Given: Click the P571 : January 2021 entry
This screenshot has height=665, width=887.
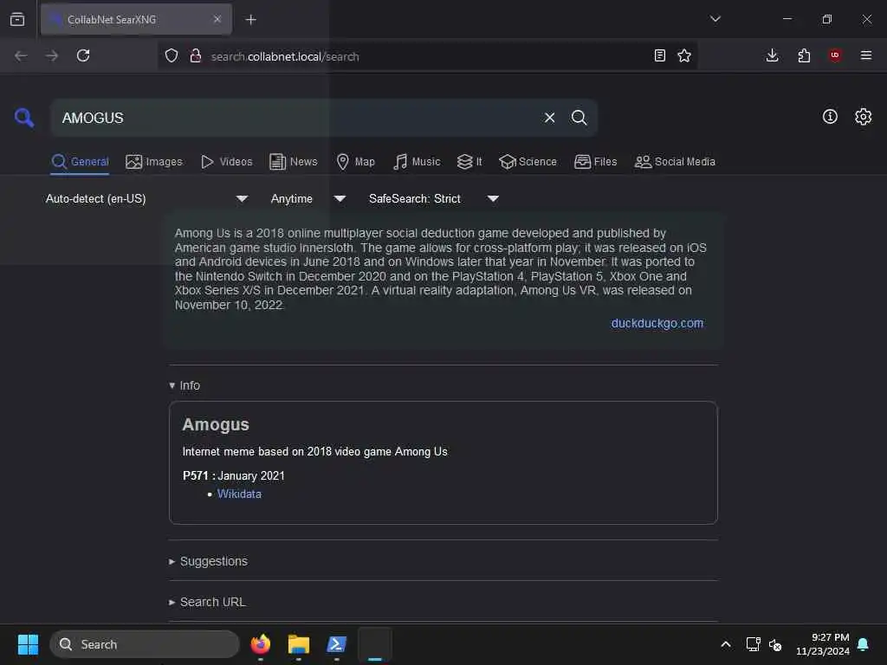Looking at the screenshot, I should tap(234, 475).
